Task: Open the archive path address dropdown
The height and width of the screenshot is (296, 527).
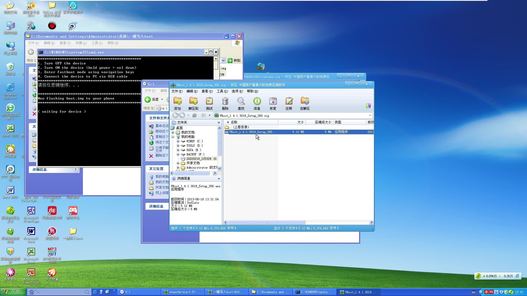Action: click(370, 115)
